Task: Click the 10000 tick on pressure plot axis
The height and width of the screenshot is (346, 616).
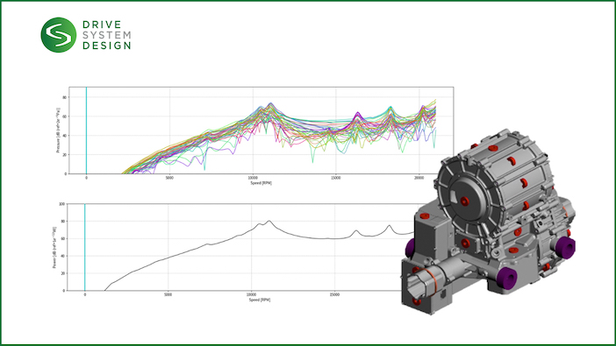Action: coord(253,178)
